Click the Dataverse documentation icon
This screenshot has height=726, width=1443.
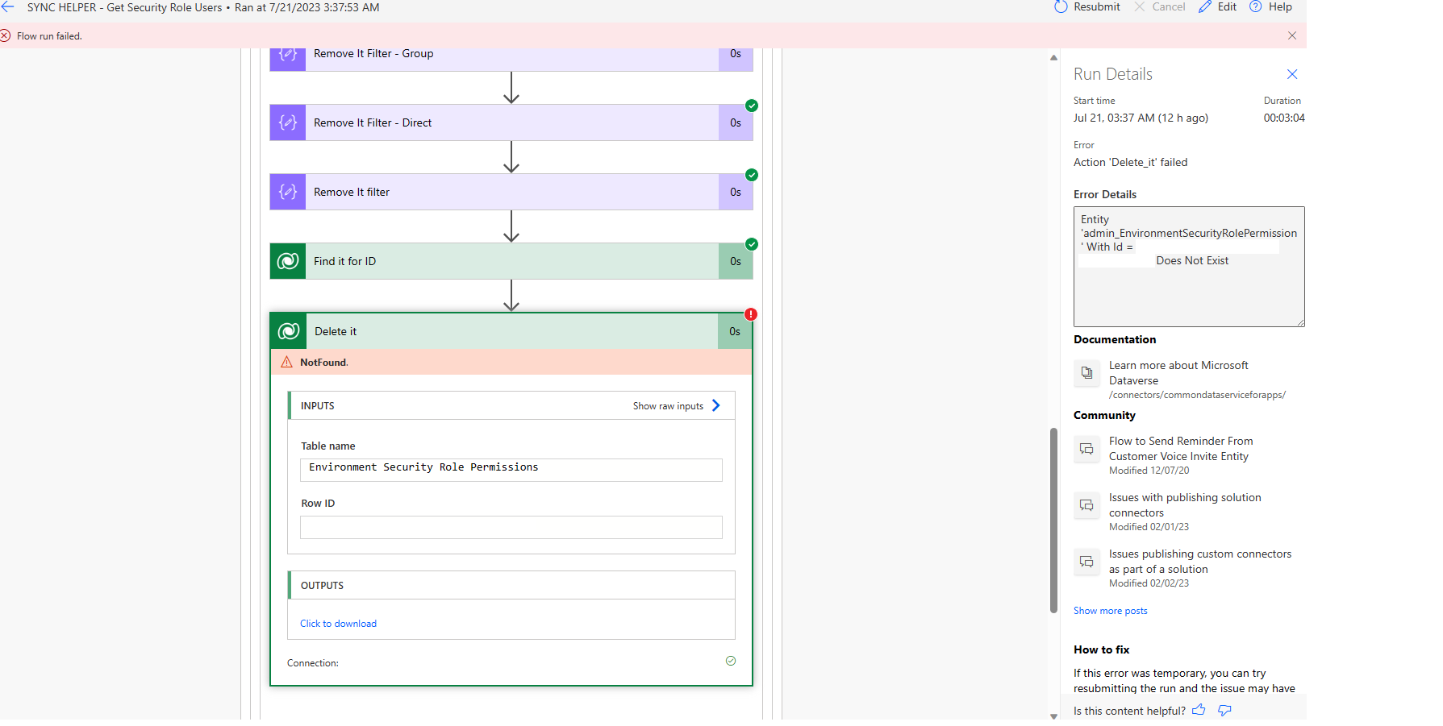1086,373
